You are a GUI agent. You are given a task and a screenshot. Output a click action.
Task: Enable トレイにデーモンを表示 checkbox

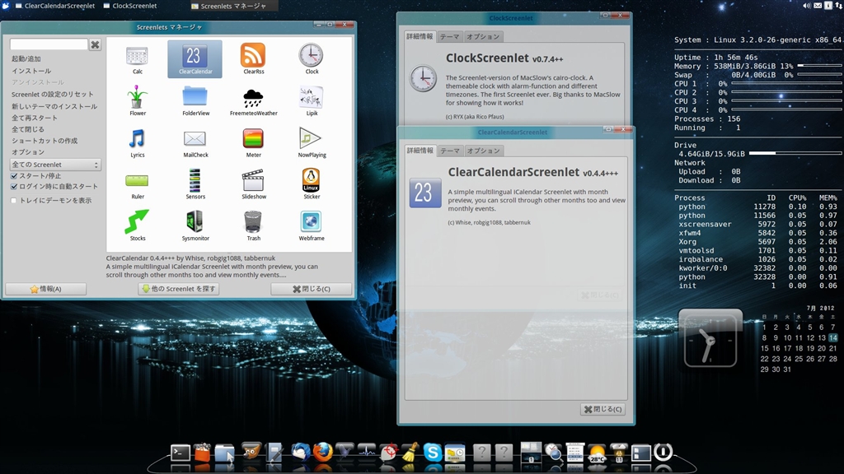tap(14, 201)
